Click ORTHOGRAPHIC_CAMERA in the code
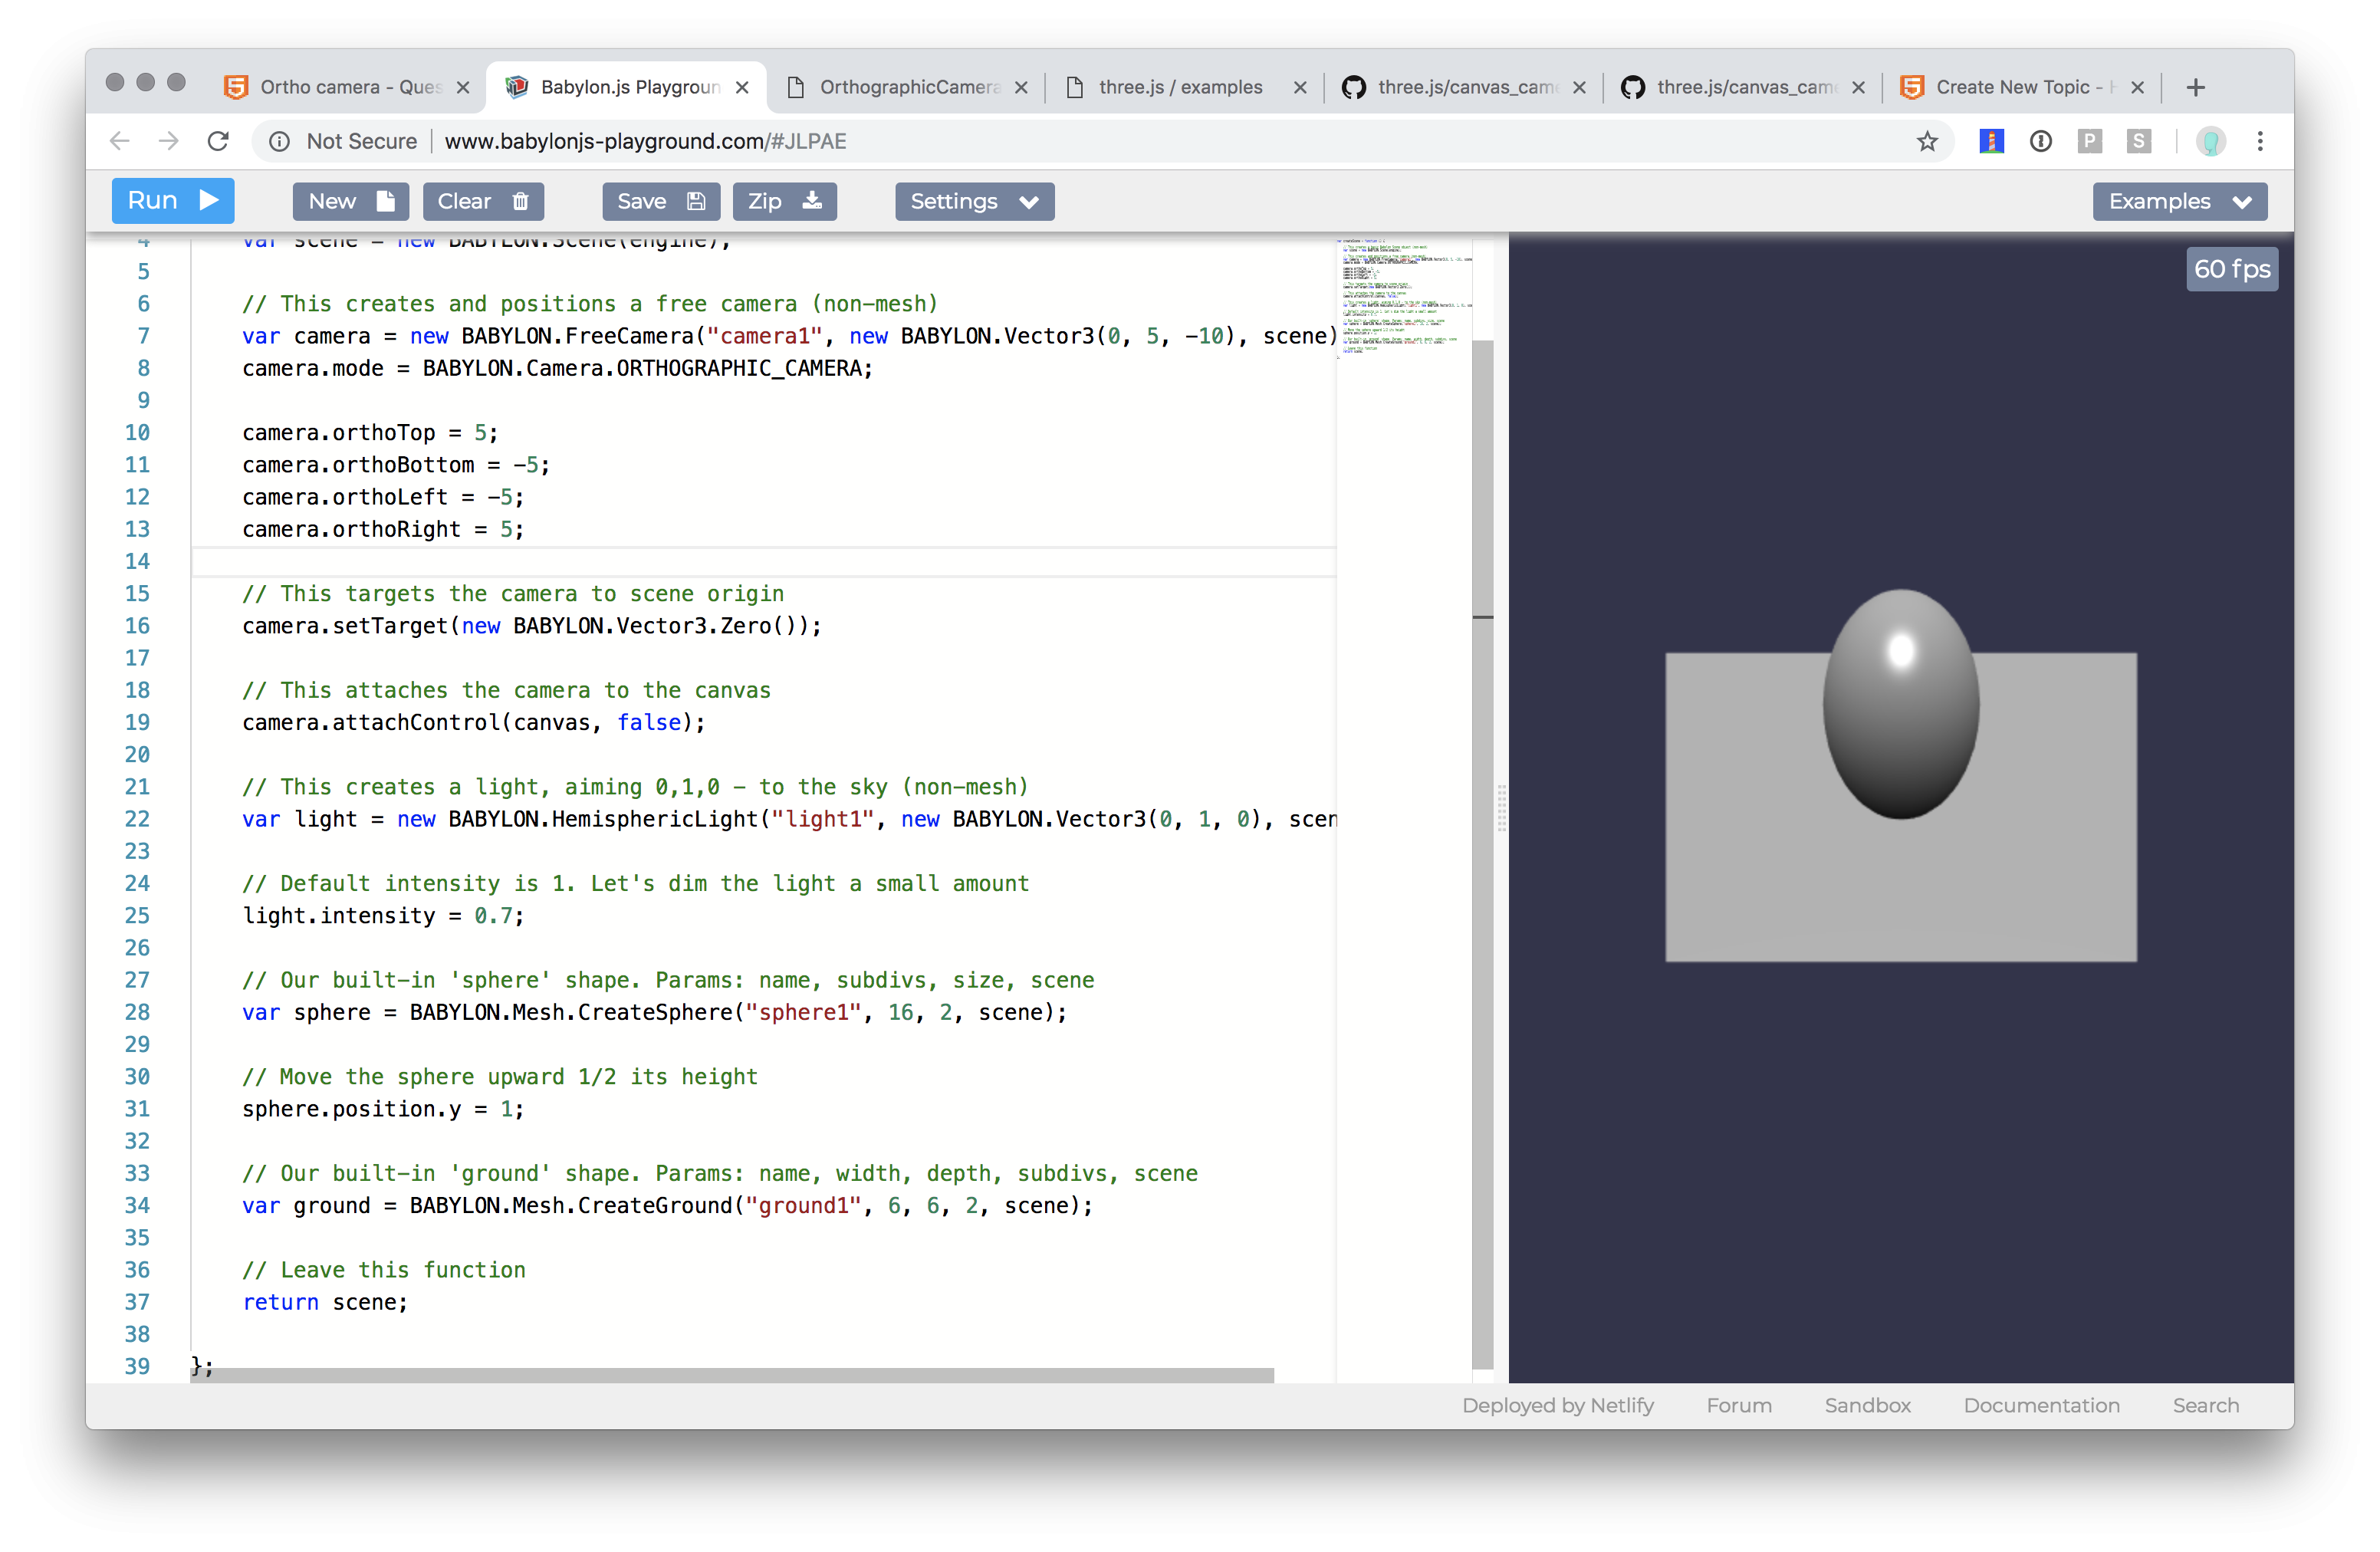Screen dimensions: 2380x1552 click(739, 368)
